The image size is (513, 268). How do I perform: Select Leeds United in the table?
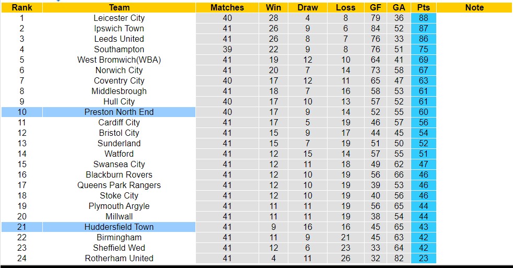tap(119, 39)
